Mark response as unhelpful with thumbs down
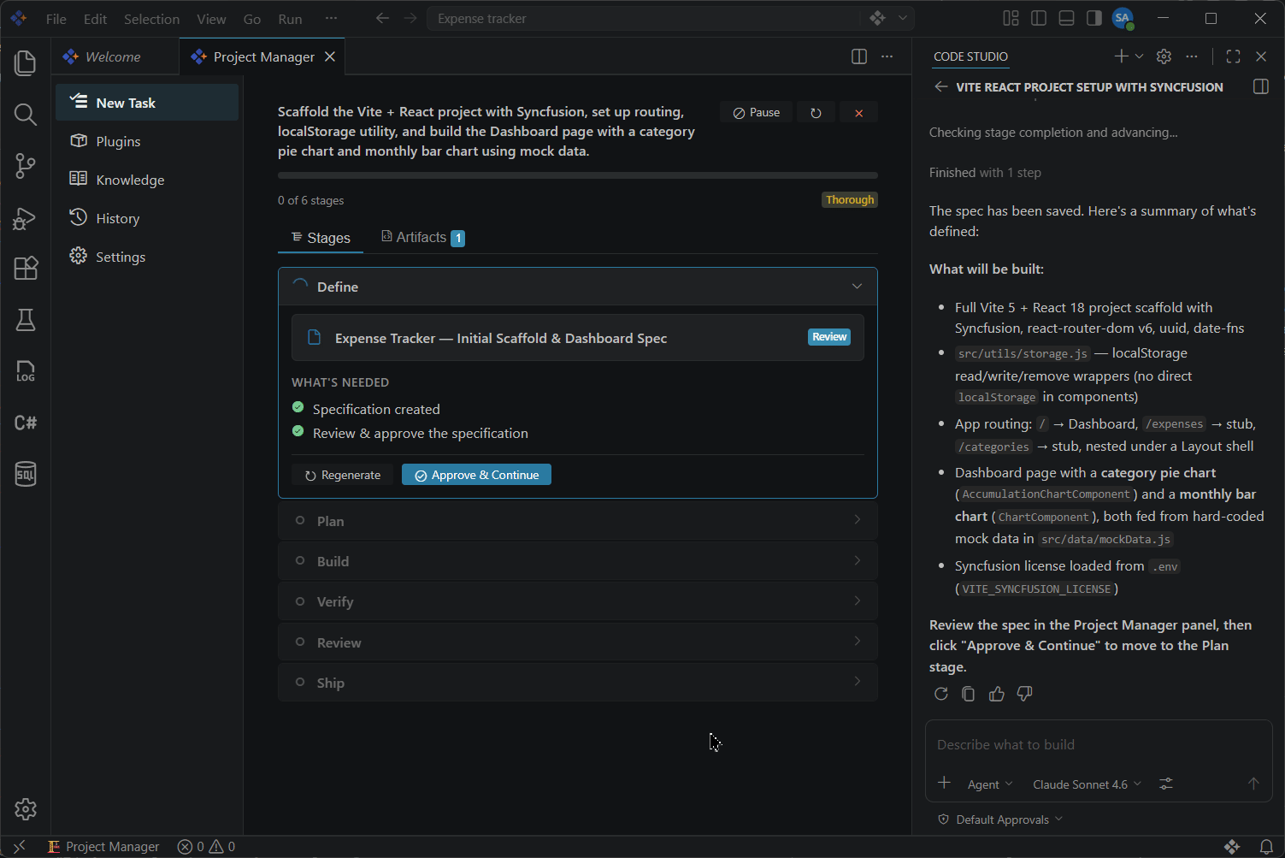Screen dimensions: 1285x858 coord(1024,694)
